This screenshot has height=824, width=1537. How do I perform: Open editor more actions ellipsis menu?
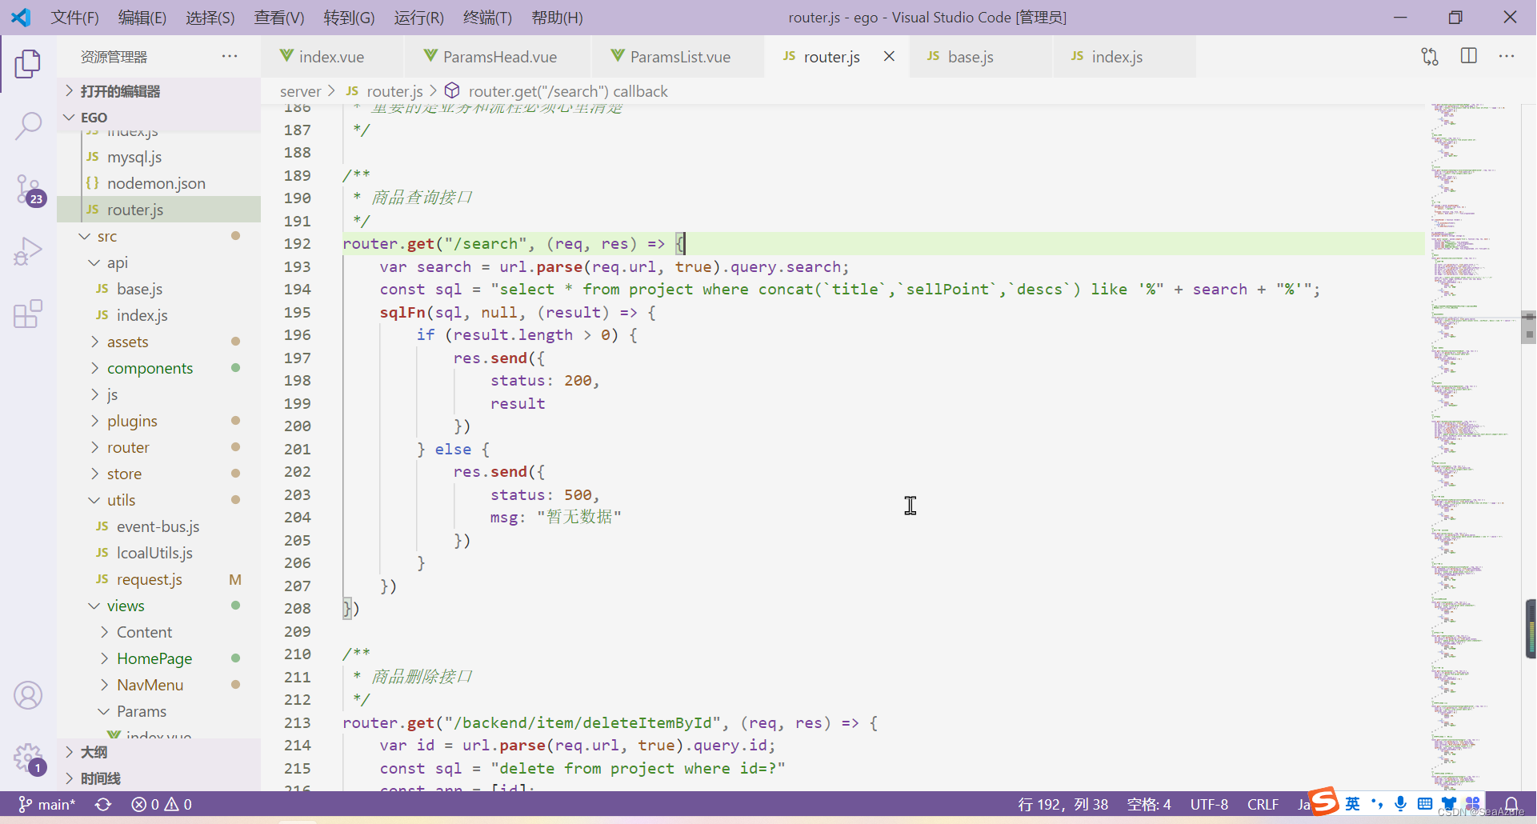coord(1507,56)
